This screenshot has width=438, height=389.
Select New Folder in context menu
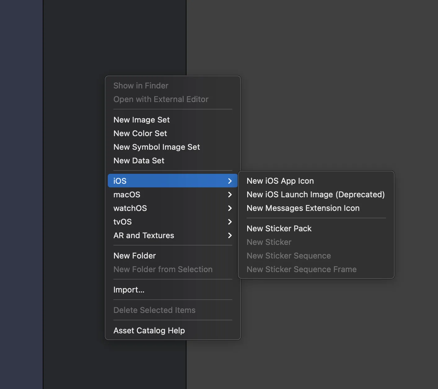(173, 256)
